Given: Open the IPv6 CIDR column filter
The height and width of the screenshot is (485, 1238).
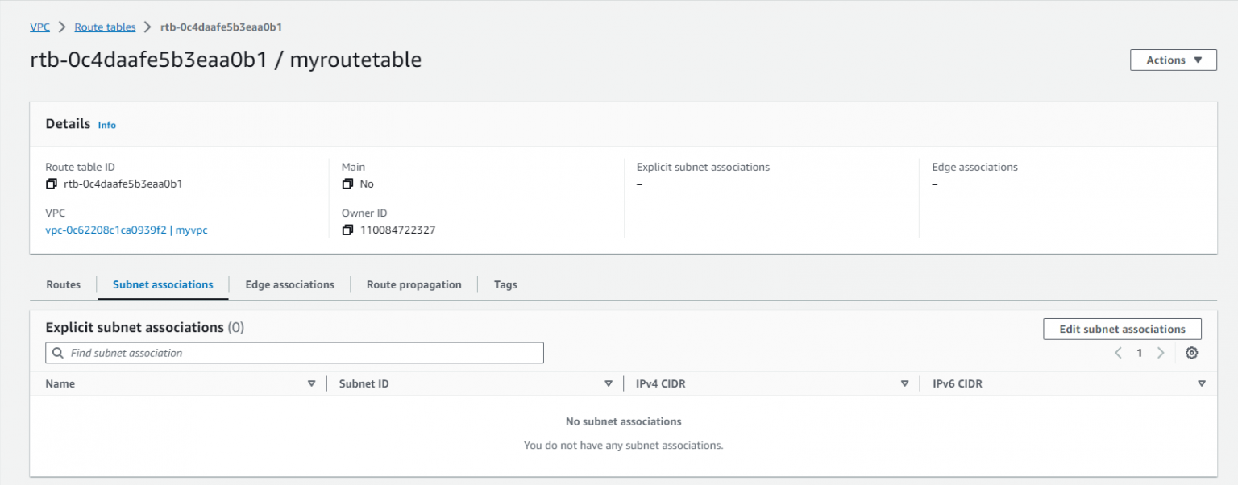Looking at the screenshot, I should click(1202, 383).
